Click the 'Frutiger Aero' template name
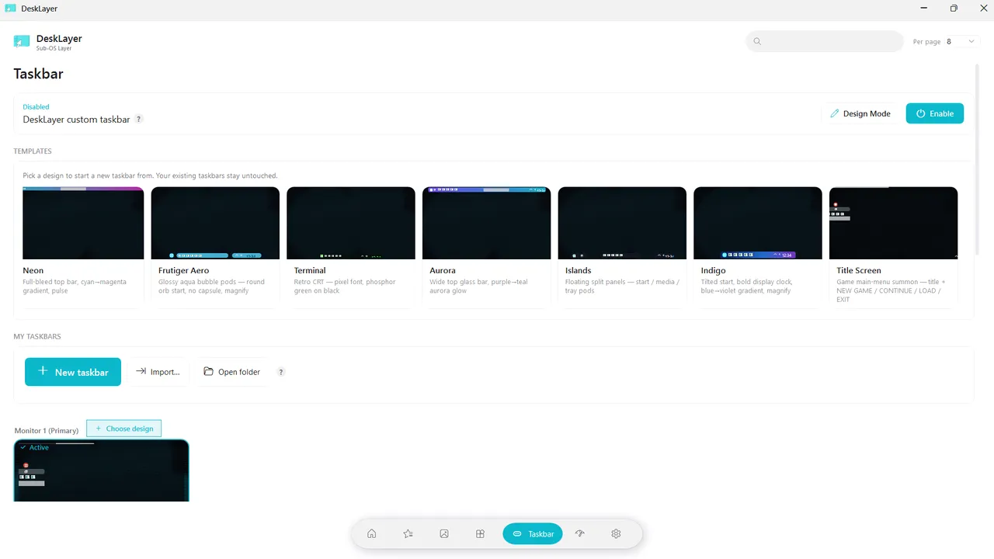 pyautogui.click(x=183, y=270)
